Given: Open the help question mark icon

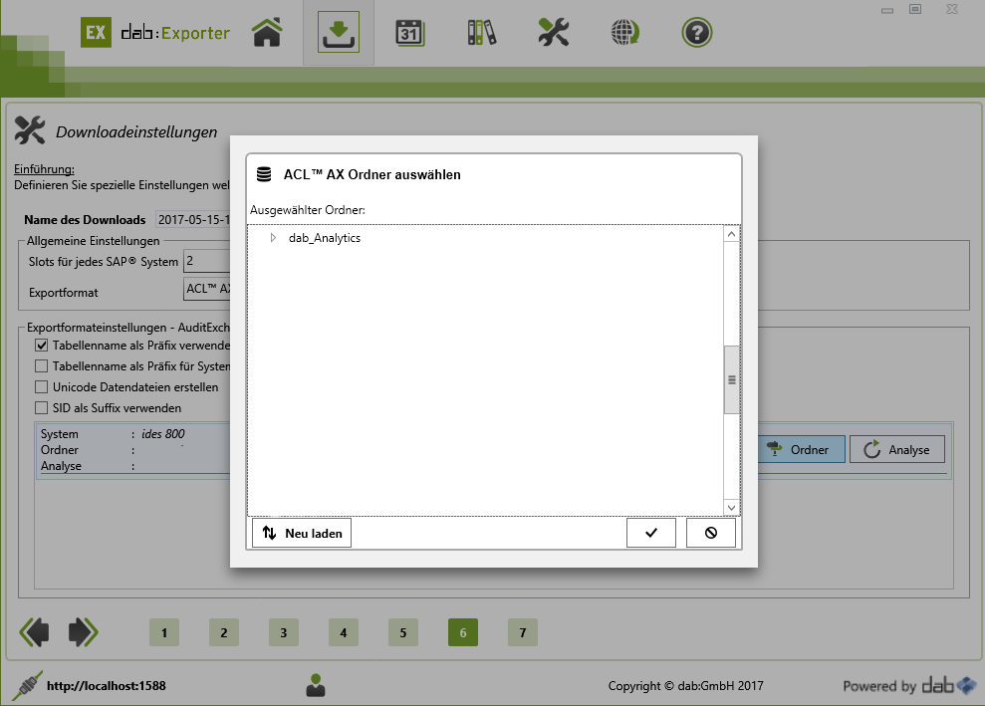Looking at the screenshot, I should tap(696, 33).
